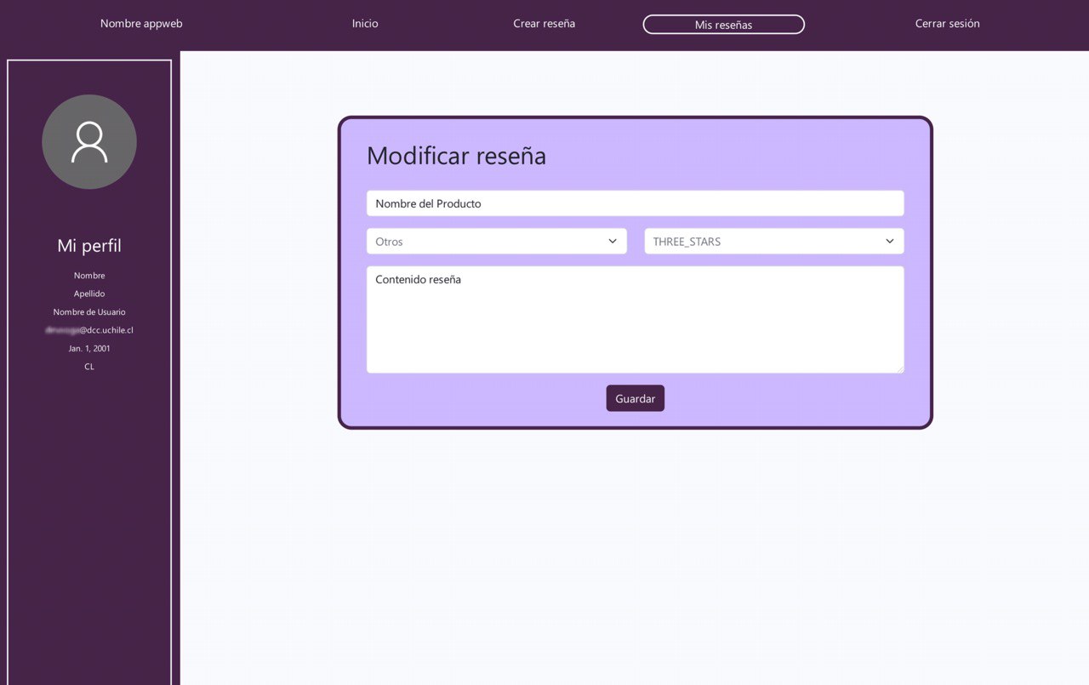Click the Modificar reseña heading

[x=456, y=156]
